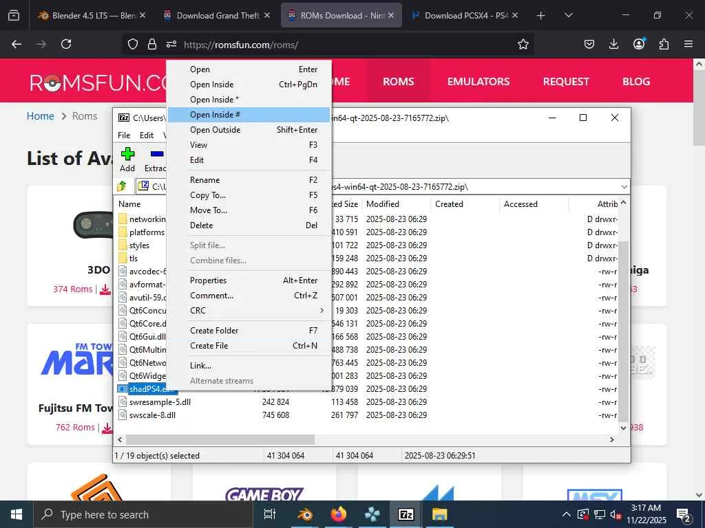The image size is (705, 528).
Task: Click the styles folder icon
Action: [123, 245]
